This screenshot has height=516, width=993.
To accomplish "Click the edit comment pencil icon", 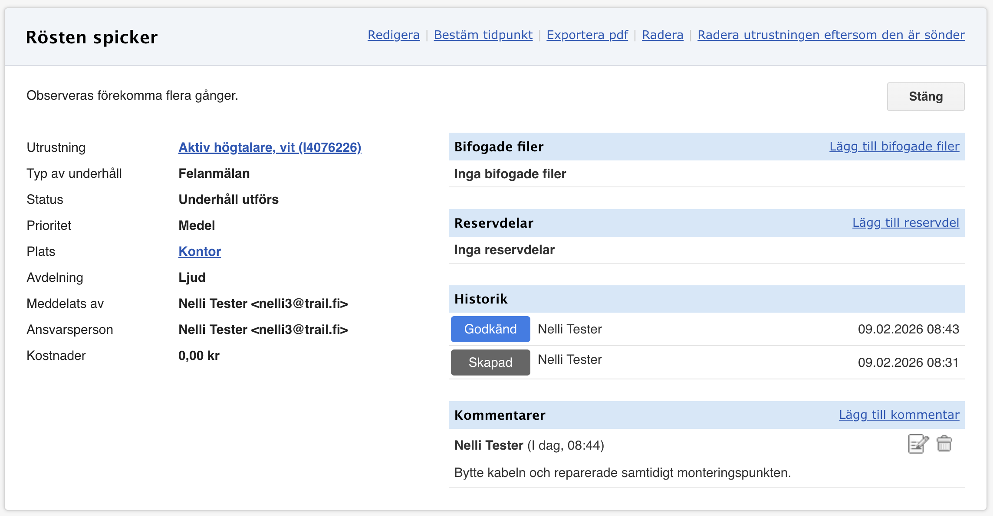I will (x=918, y=444).
